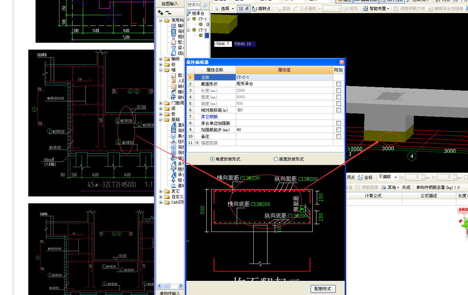
Task: Click the 人防门框墙 icon under 墙
Action: click(x=174, y=81)
